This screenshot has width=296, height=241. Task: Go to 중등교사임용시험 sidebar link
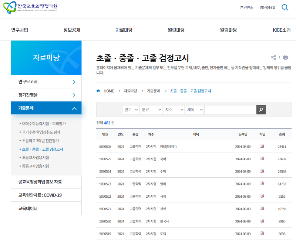(36, 166)
